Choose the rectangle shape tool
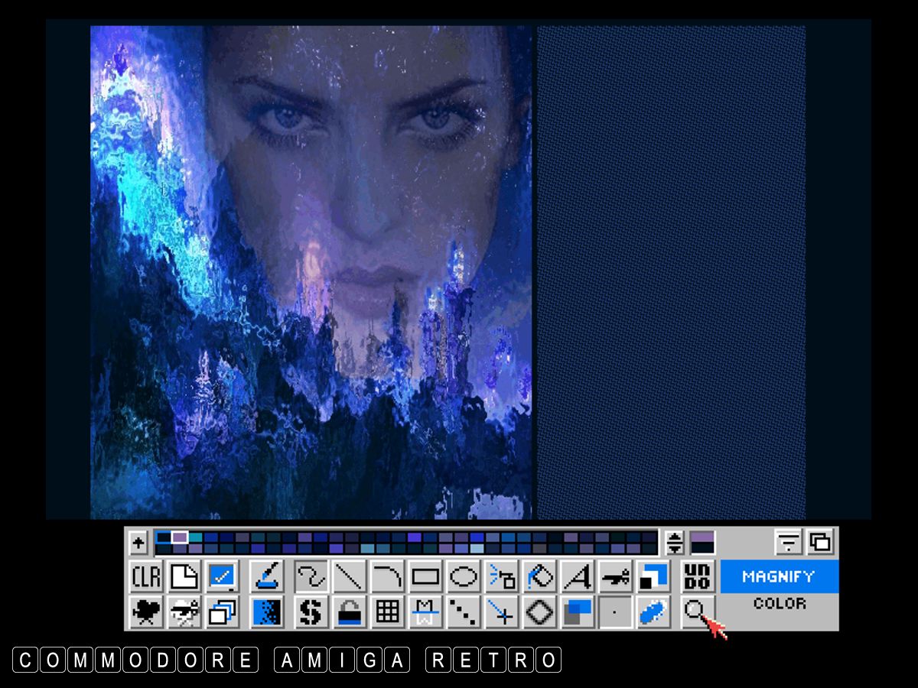 coord(425,576)
